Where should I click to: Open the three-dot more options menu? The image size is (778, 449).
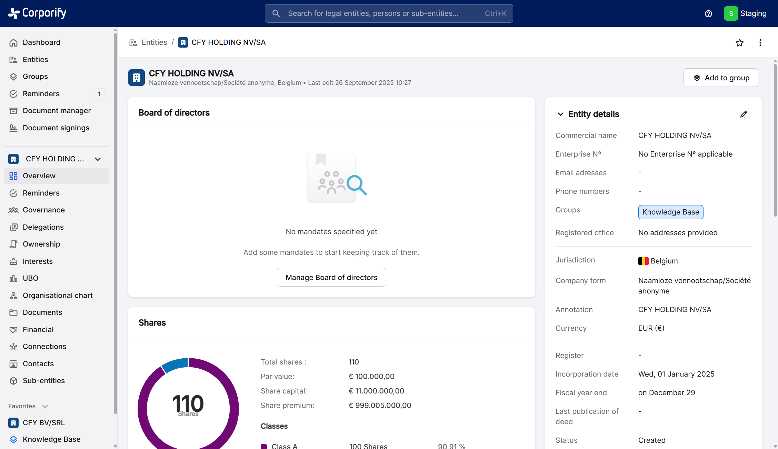(x=760, y=43)
